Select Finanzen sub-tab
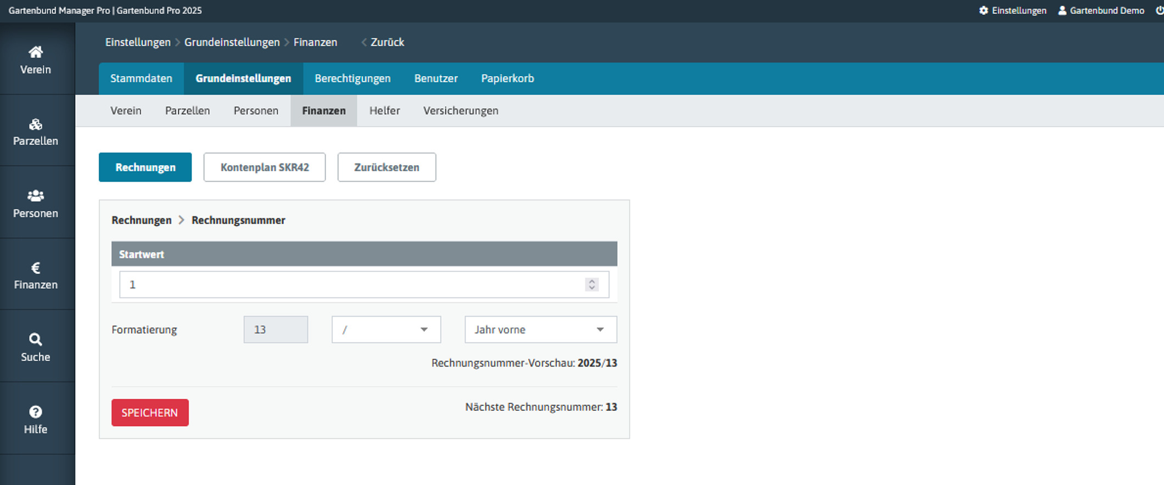Screen dimensions: 1164x485 coord(324,111)
